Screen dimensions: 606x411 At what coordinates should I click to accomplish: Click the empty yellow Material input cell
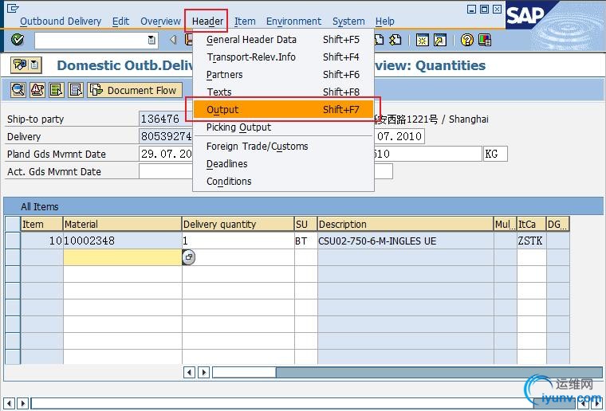point(123,257)
